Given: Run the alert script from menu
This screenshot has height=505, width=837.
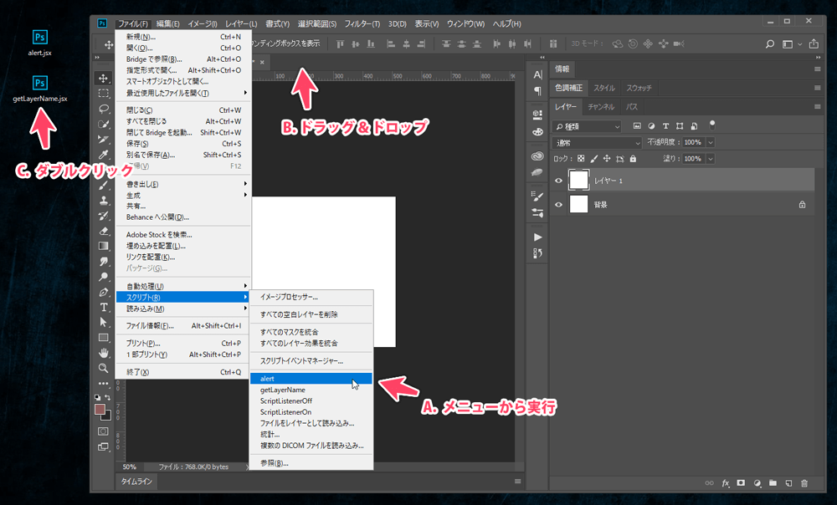Looking at the screenshot, I should click(x=311, y=379).
